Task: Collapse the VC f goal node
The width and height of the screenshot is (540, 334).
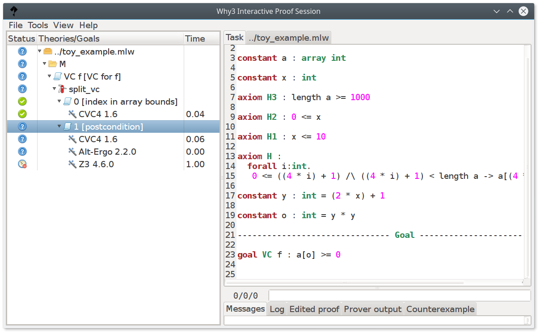Action: click(x=50, y=76)
